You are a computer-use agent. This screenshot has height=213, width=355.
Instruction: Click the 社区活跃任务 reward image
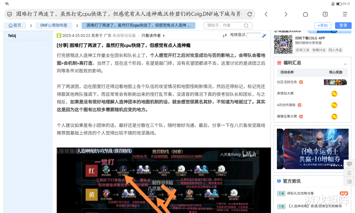[335, 82]
